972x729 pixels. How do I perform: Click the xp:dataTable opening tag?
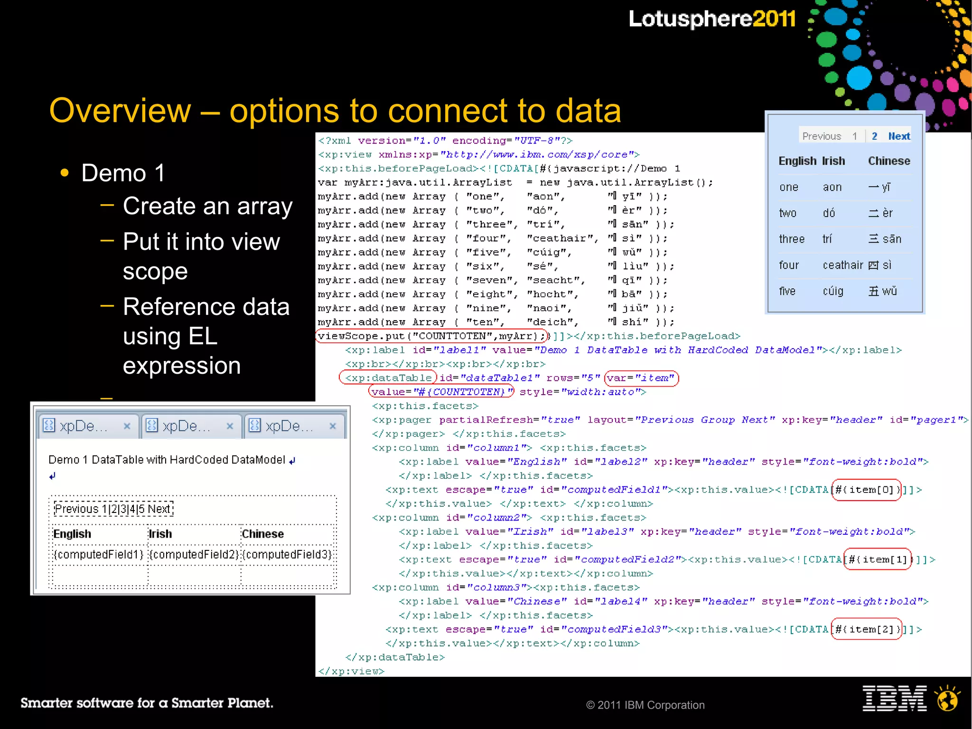pyautogui.click(x=388, y=378)
